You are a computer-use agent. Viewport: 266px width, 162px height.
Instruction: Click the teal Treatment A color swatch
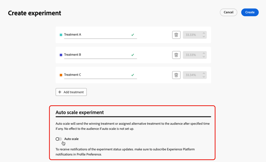61,35
